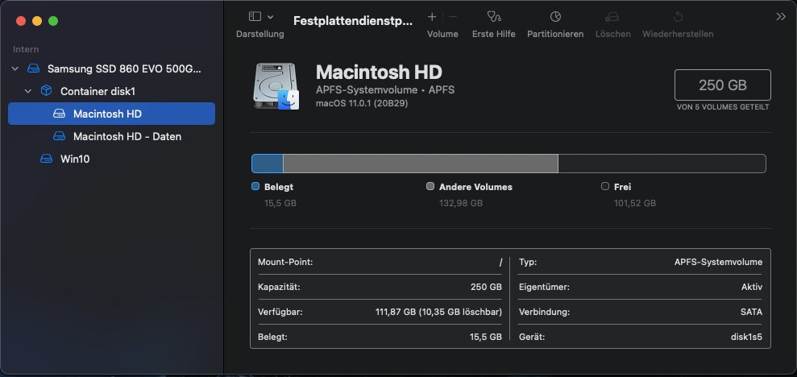Add a volume with the plus icon
The width and height of the screenshot is (797, 377).
click(x=432, y=17)
